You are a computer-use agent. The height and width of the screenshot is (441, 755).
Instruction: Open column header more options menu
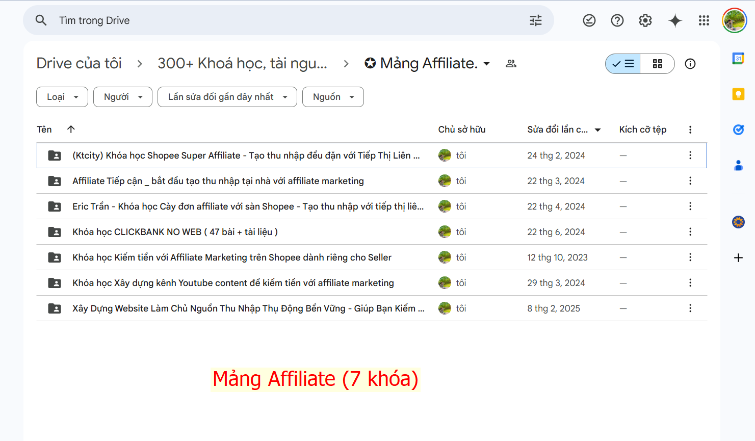pos(690,129)
